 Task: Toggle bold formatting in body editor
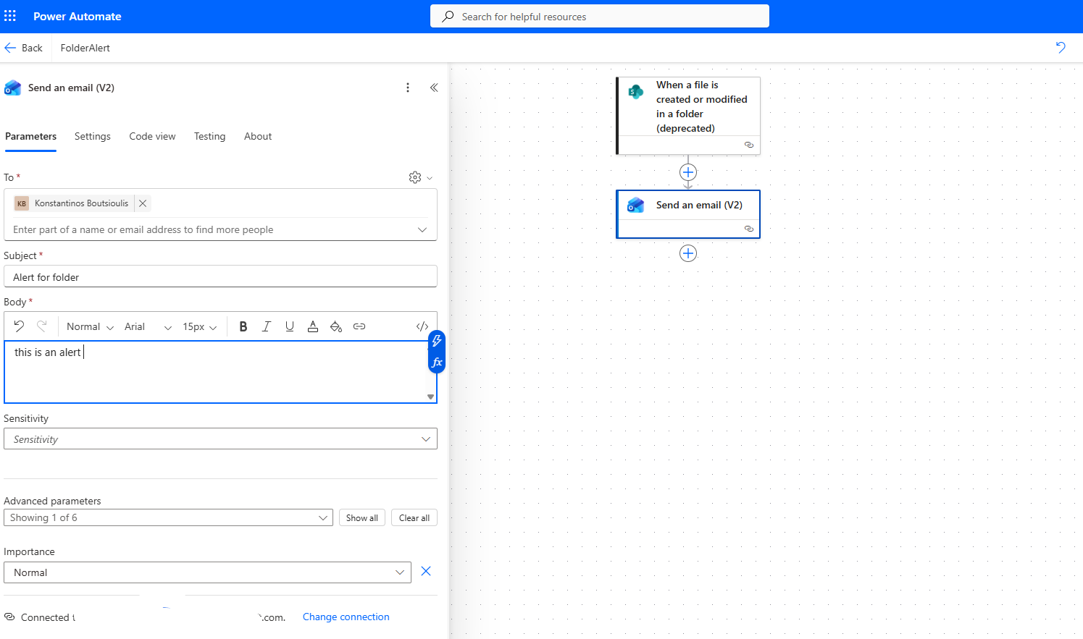click(x=243, y=326)
